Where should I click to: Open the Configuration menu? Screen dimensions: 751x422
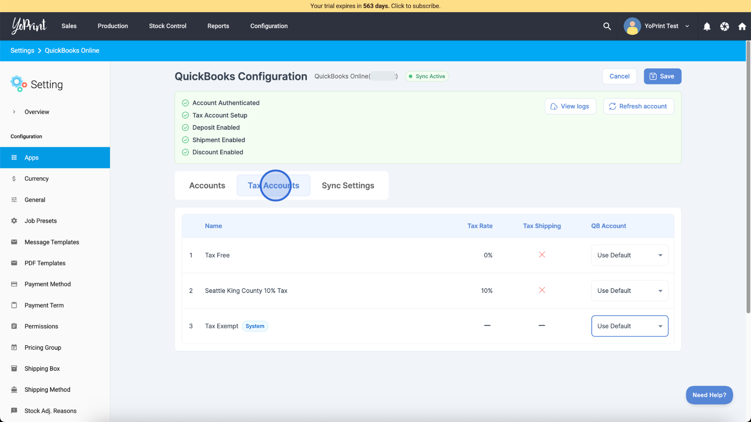pos(269,26)
